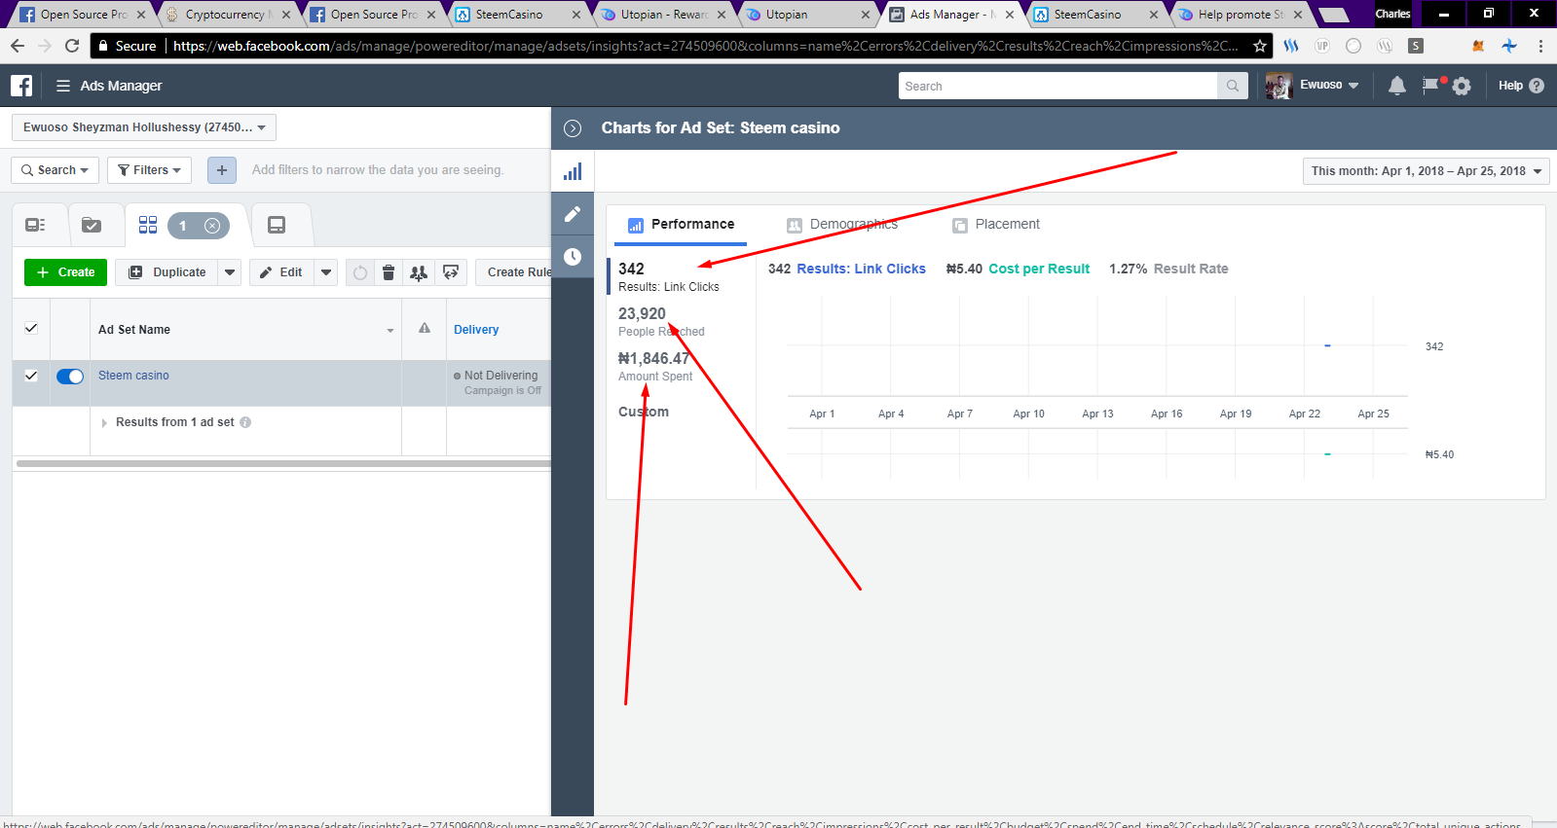Select the Custom metric option
This screenshot has height=828, width=1557.
click(644, 412)
